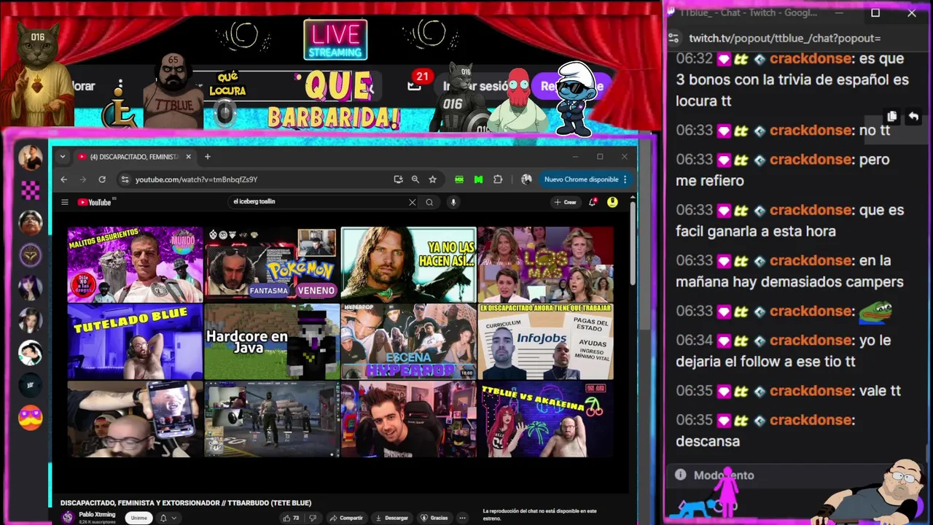Click the Crear create button
This screenshot has height=525, width=933.
(565, 202)
